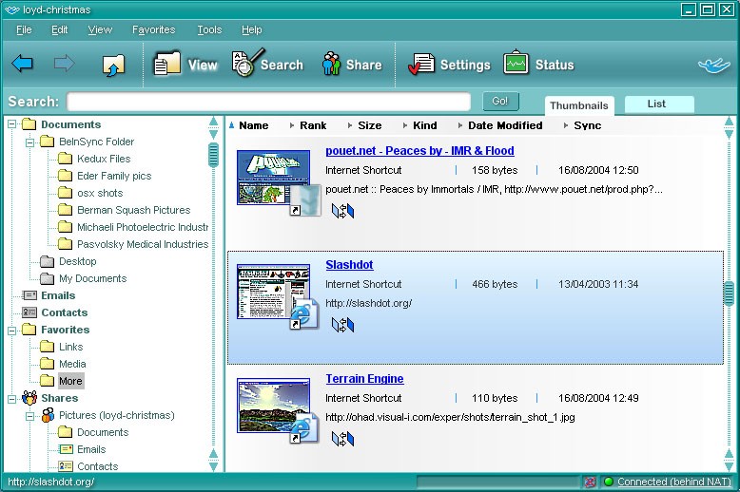
Task: Click the folder tree scrollbar handle
Action: point(213,155)
